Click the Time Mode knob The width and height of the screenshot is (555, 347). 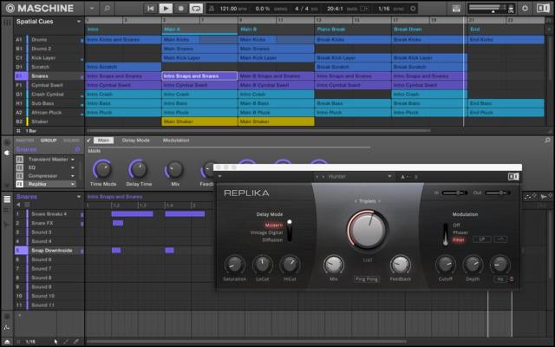tap(102, 169)
